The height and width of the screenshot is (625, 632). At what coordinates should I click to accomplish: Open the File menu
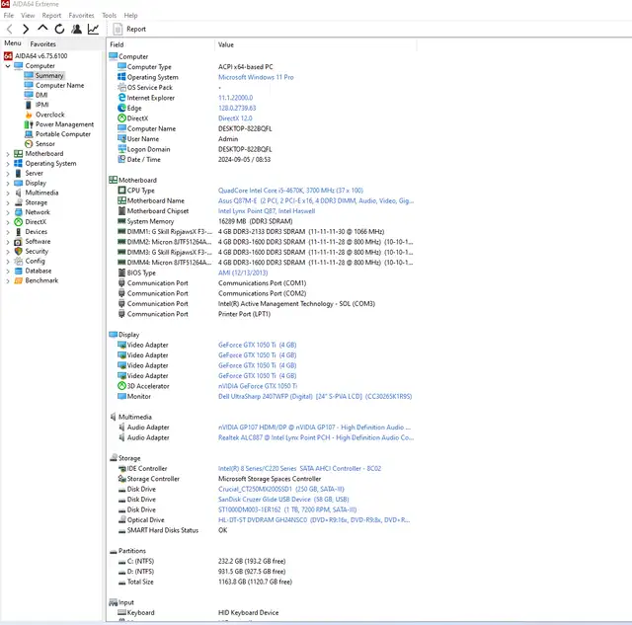(x=9, y=16)
